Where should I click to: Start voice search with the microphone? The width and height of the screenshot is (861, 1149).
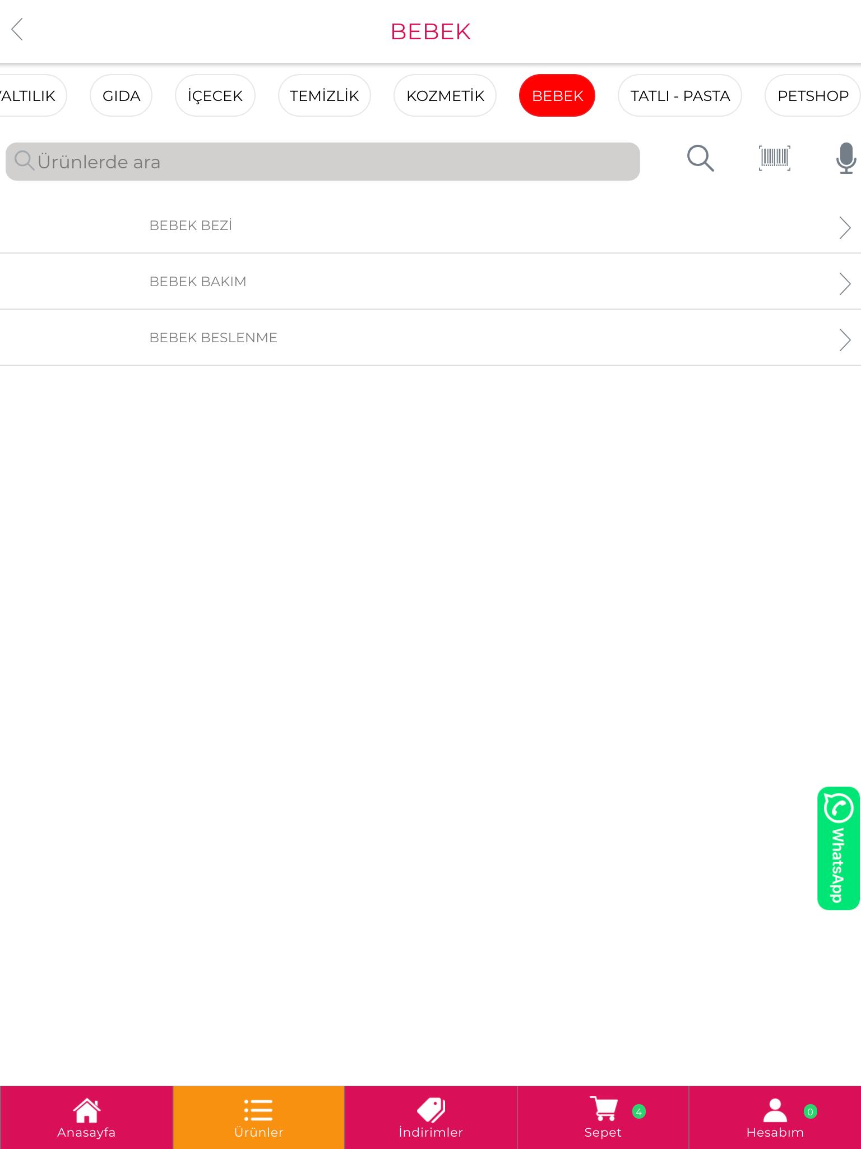845,158
